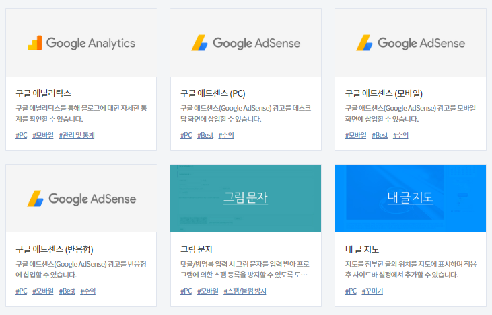Click the 내 글 지도 link on blue banner
492x315 pixels.
[411, 197]
